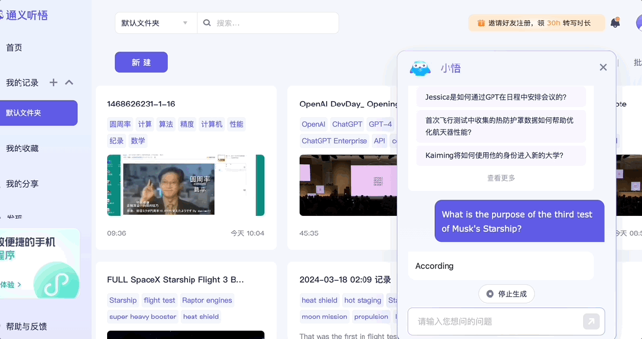Click heat shield tag under 2024-03-18 record
The height and width of the screenshot is (339, 642).
click(x=320, y=300)
